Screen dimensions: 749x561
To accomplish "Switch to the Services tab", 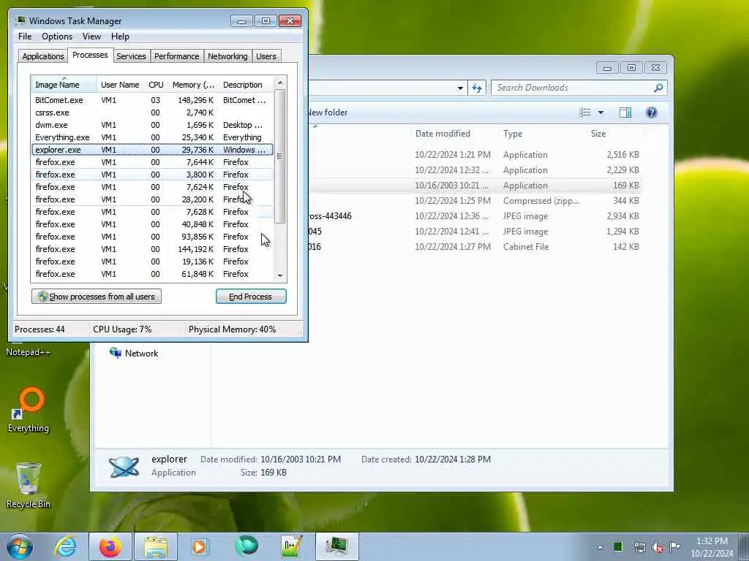I will [131, 56].
